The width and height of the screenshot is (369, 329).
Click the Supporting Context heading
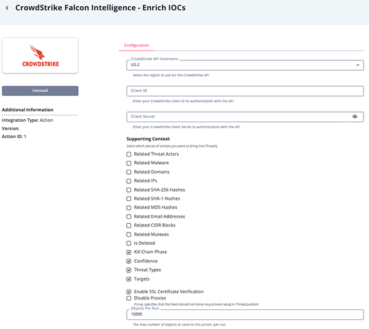[148, 139]
